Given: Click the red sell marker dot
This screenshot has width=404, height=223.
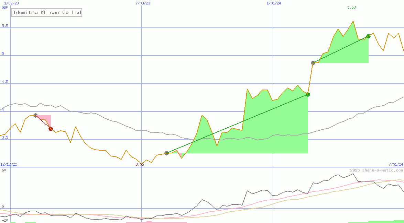Looking at the screenshot, I should coord(51,129).
